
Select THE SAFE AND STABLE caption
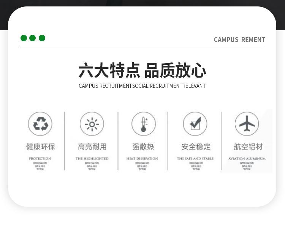pyautogui.click(x=195, y=159)
